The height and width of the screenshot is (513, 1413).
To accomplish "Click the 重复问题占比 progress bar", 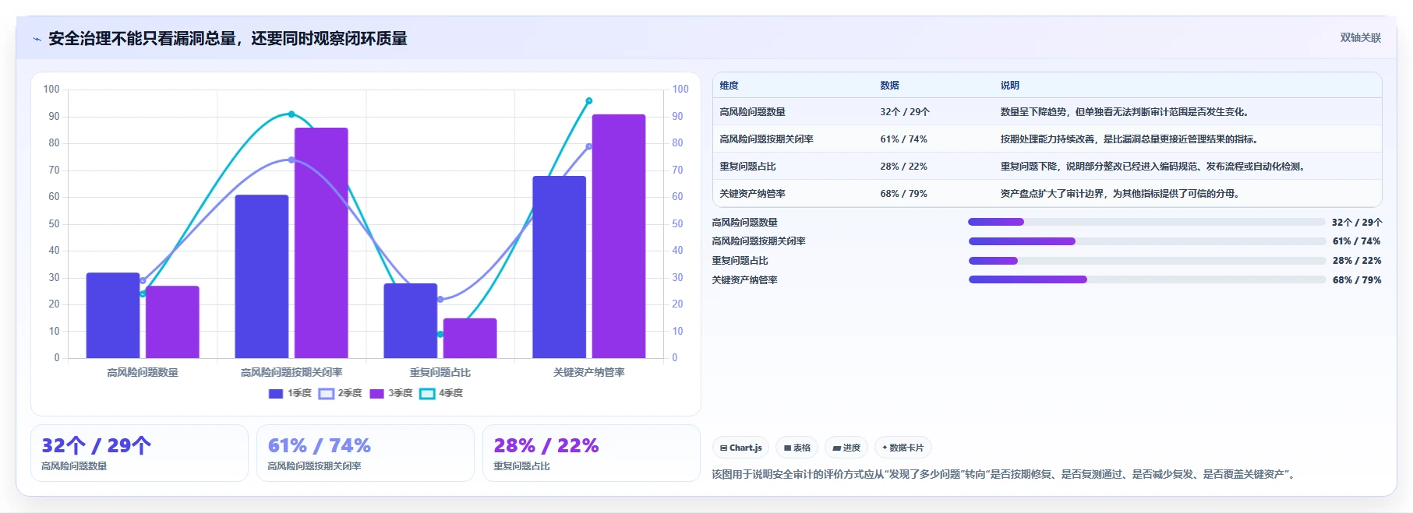I will [x=1146, y=261].
